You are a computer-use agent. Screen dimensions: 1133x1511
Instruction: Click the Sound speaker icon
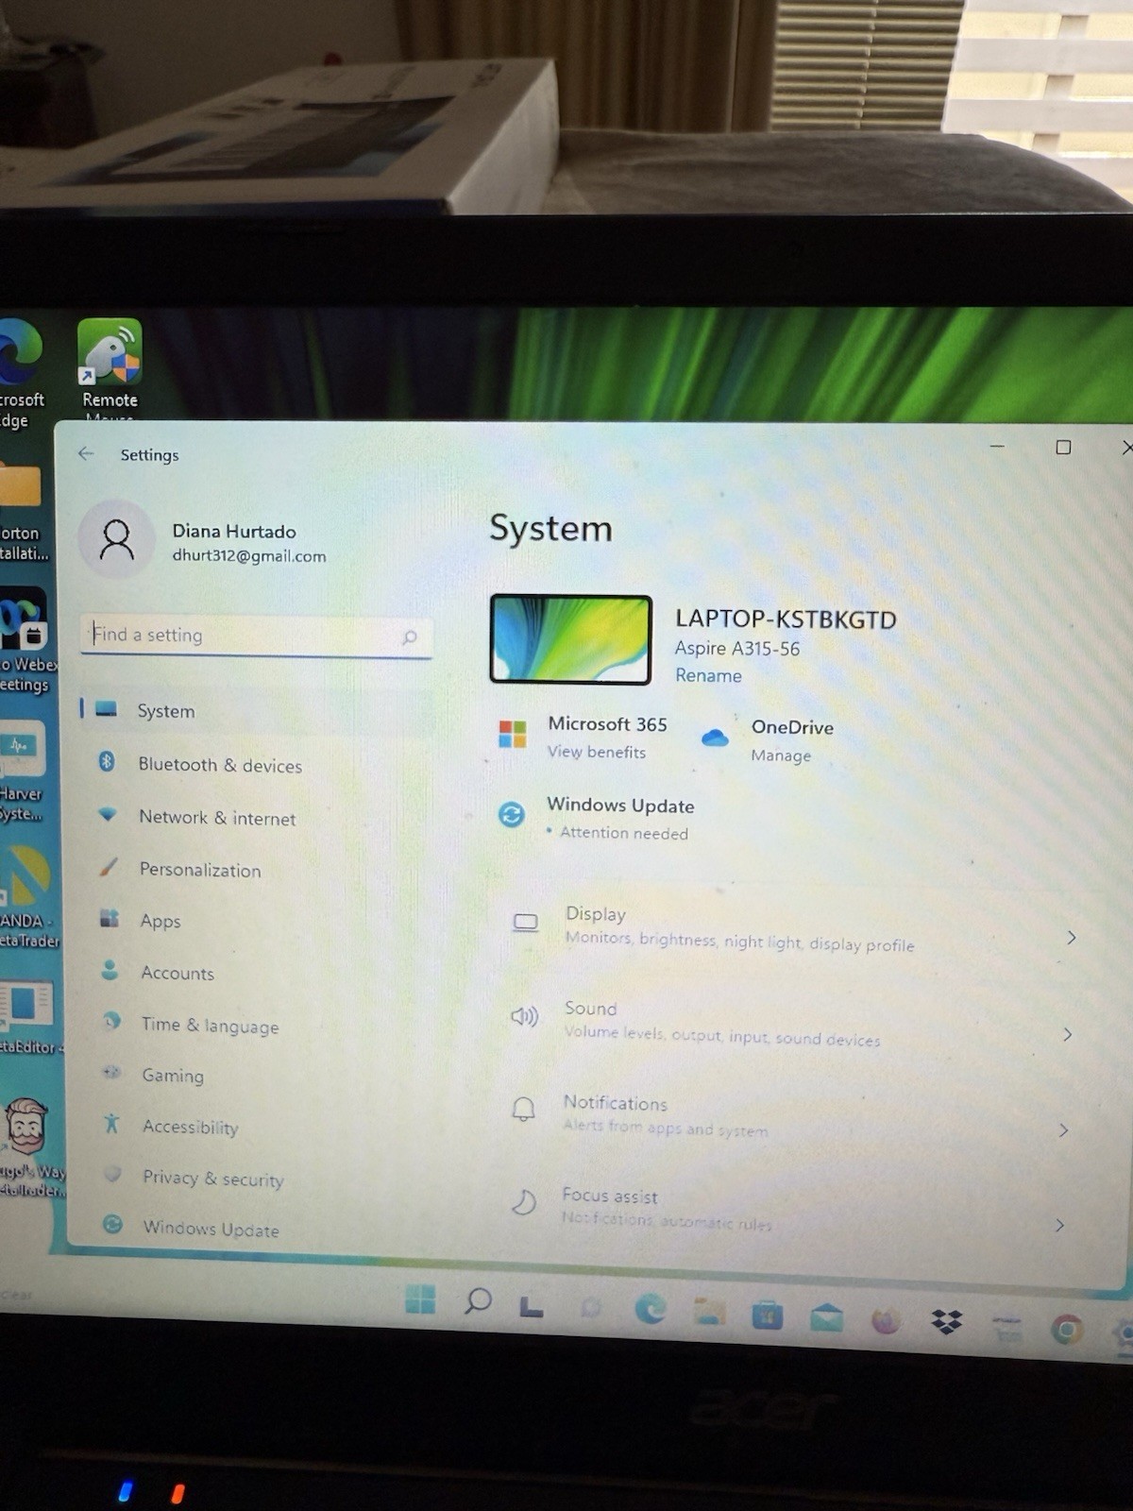[x=524, y=1017]
